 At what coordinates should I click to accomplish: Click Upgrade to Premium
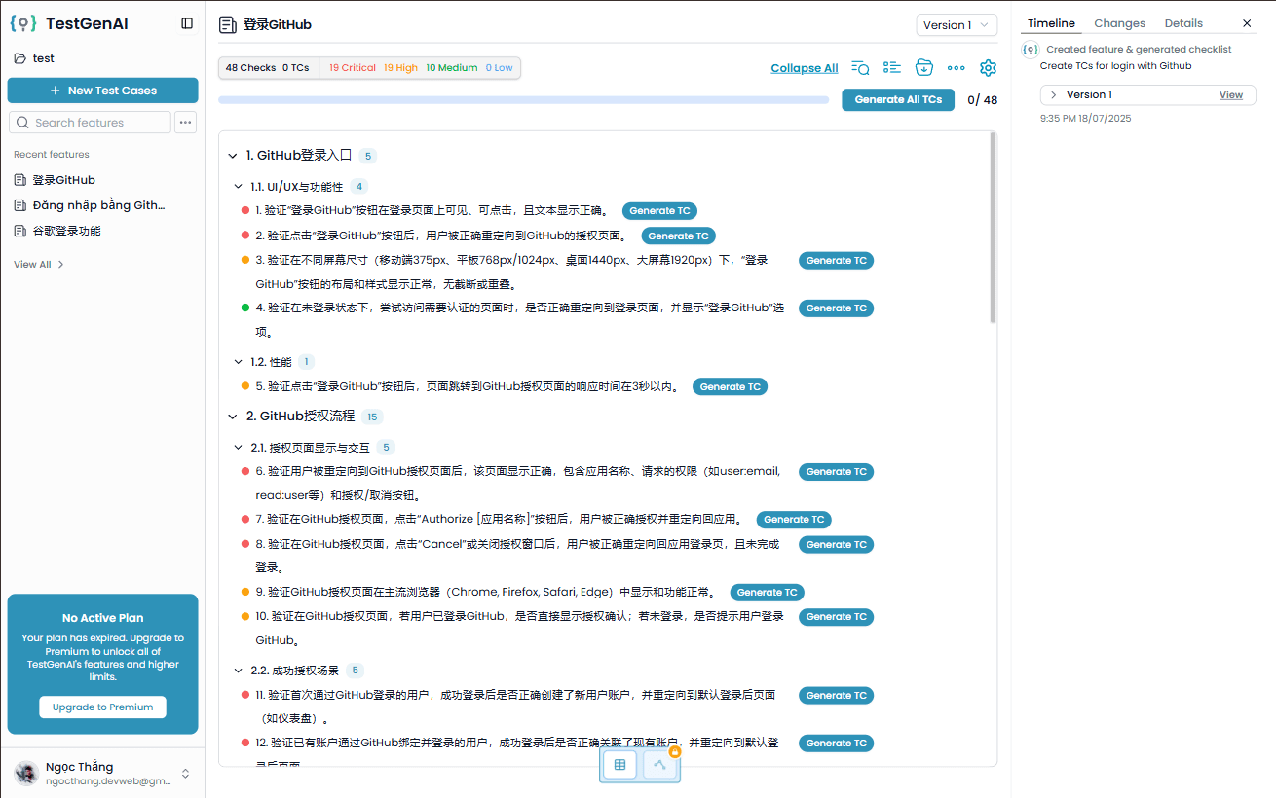click(102, 707)
